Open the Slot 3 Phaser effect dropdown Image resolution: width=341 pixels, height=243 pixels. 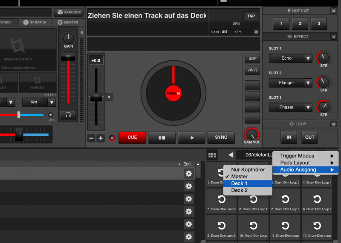(291, 107)
